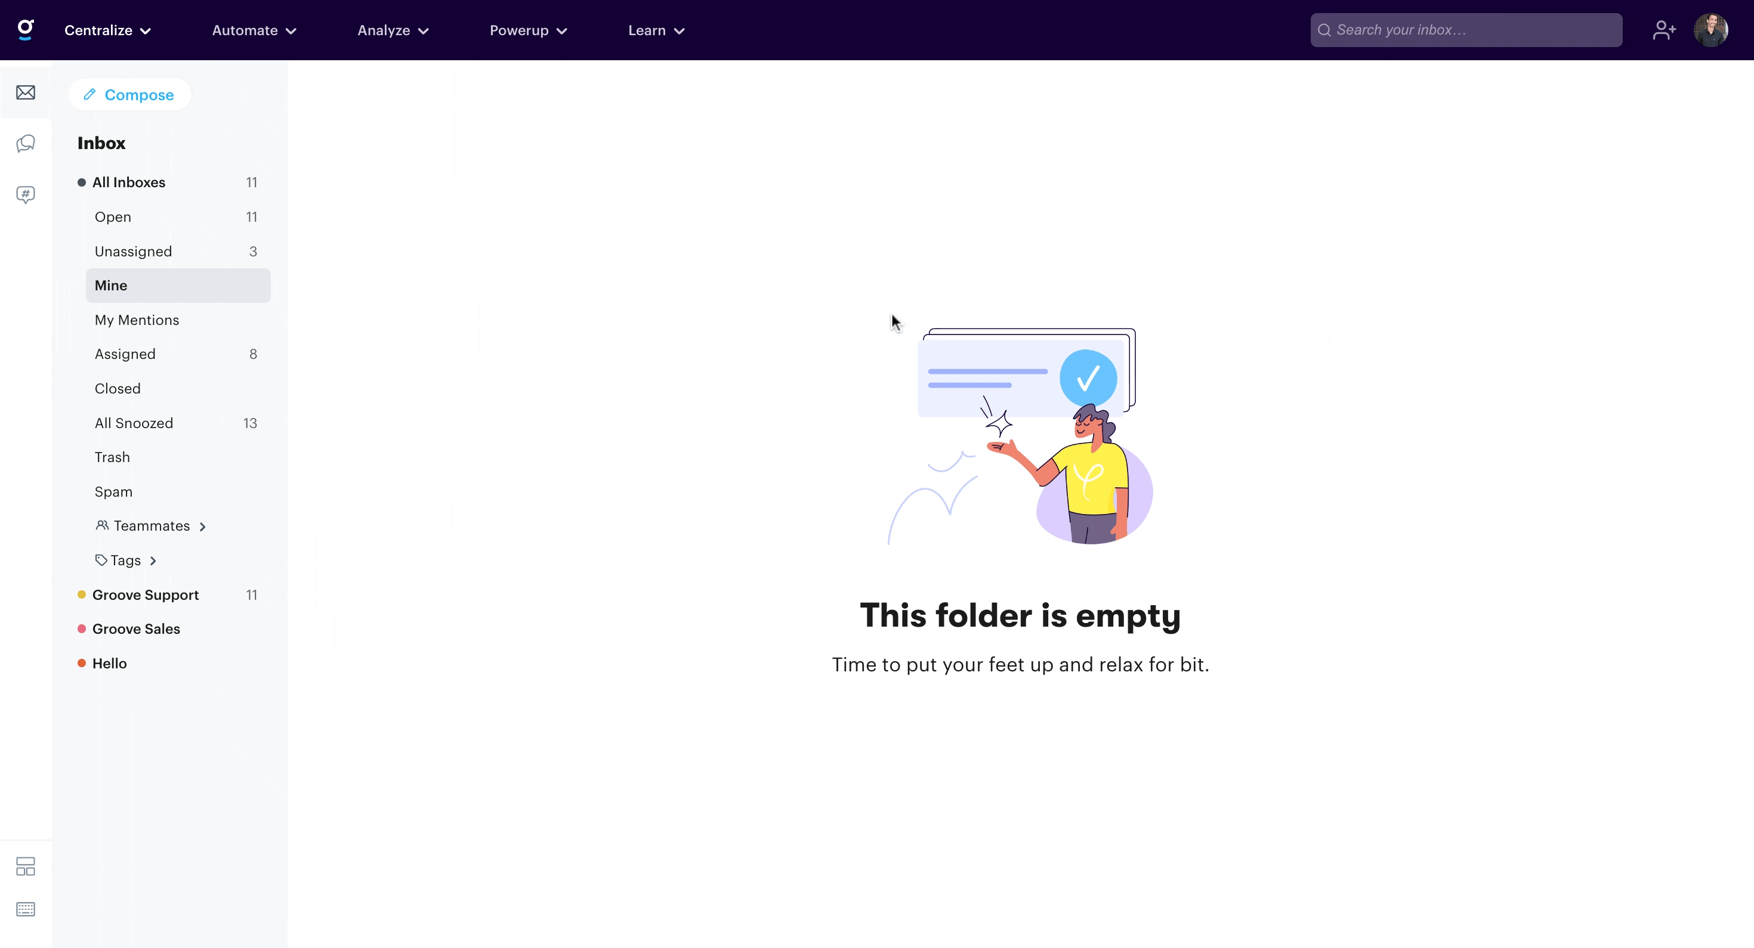Click the Groove logo icon

click(x=25, y=30)
